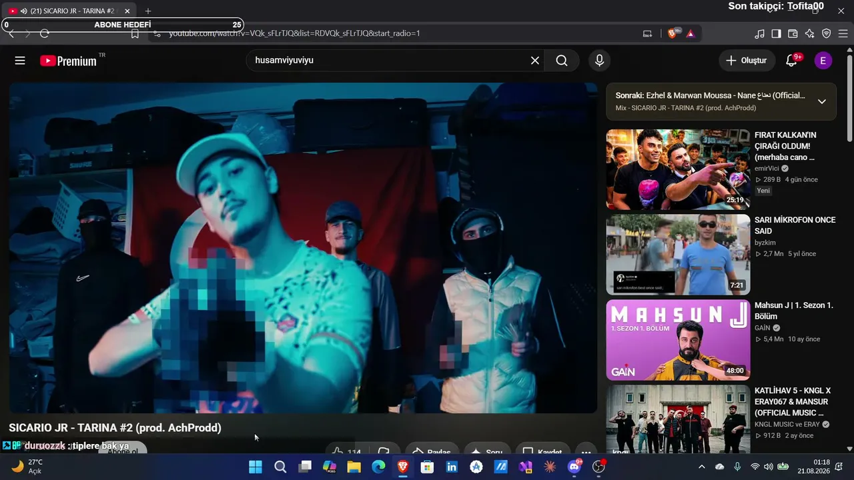This screenshot has width=854, height=480.
Task: Run the search with the magnifier button
Action: tap(562, 61)
